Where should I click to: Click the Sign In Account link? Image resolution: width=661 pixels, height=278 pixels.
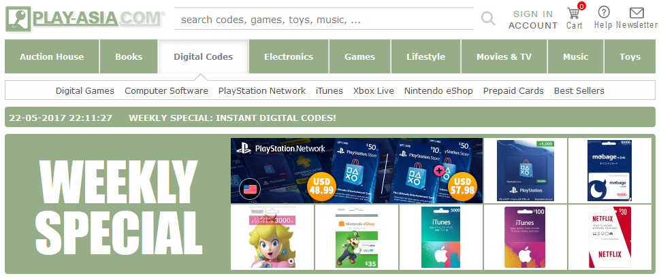[533, 20]
